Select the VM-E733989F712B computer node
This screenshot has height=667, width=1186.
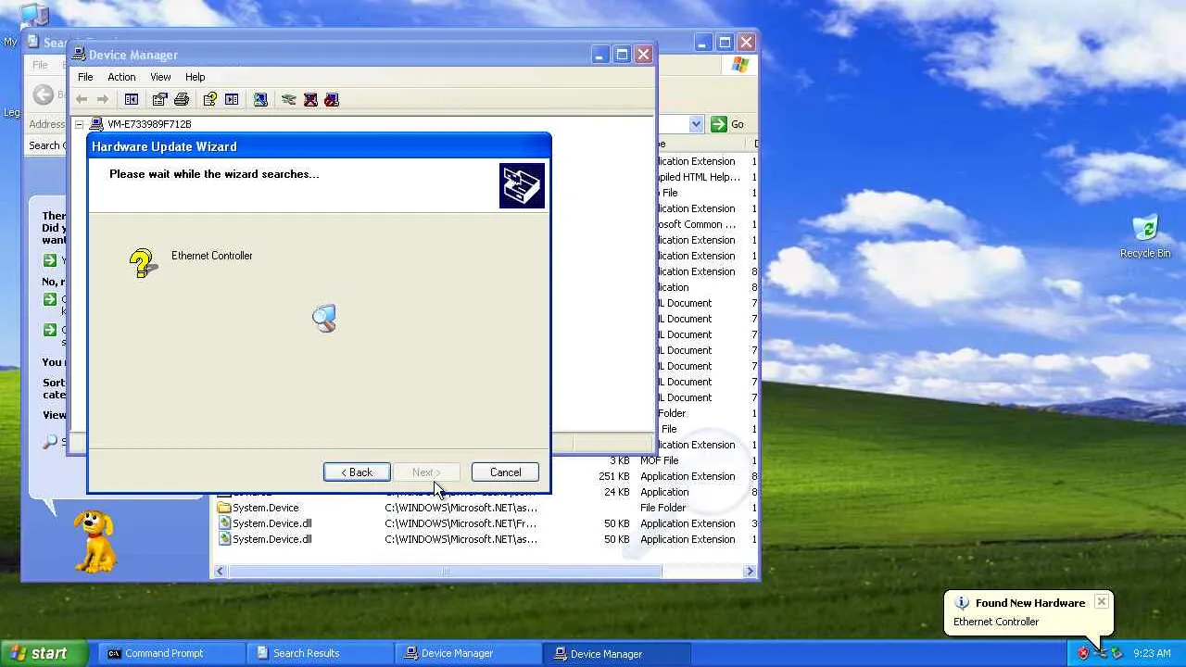(x=149, y=124)
